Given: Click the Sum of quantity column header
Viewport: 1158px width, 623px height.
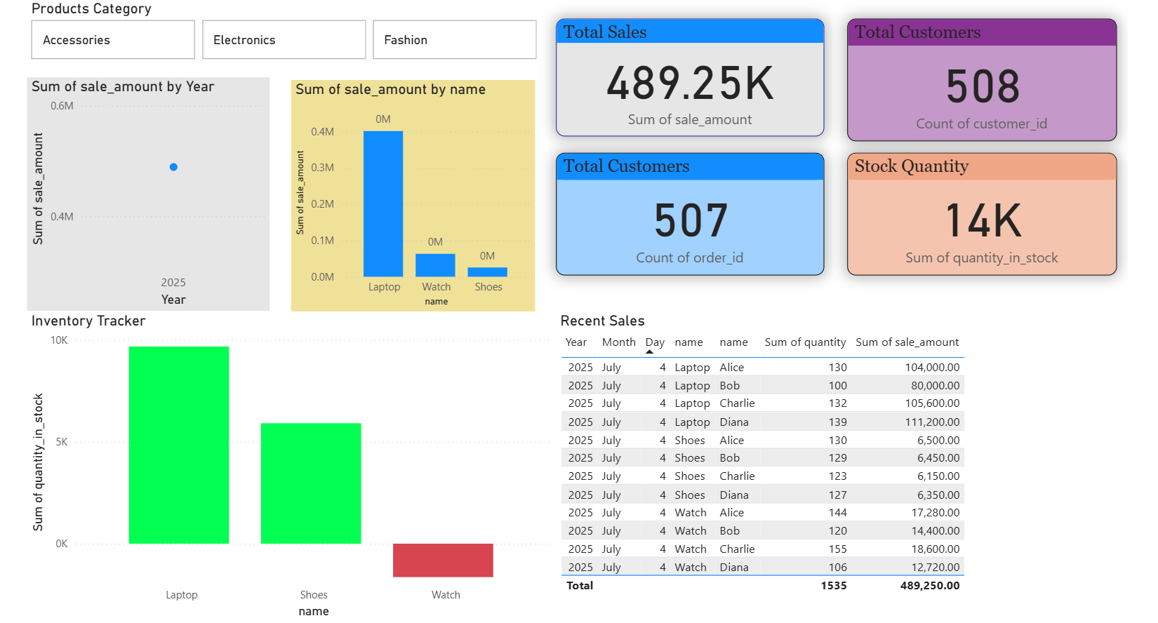Looking at the screenshot, I should [x=804, y=342].
